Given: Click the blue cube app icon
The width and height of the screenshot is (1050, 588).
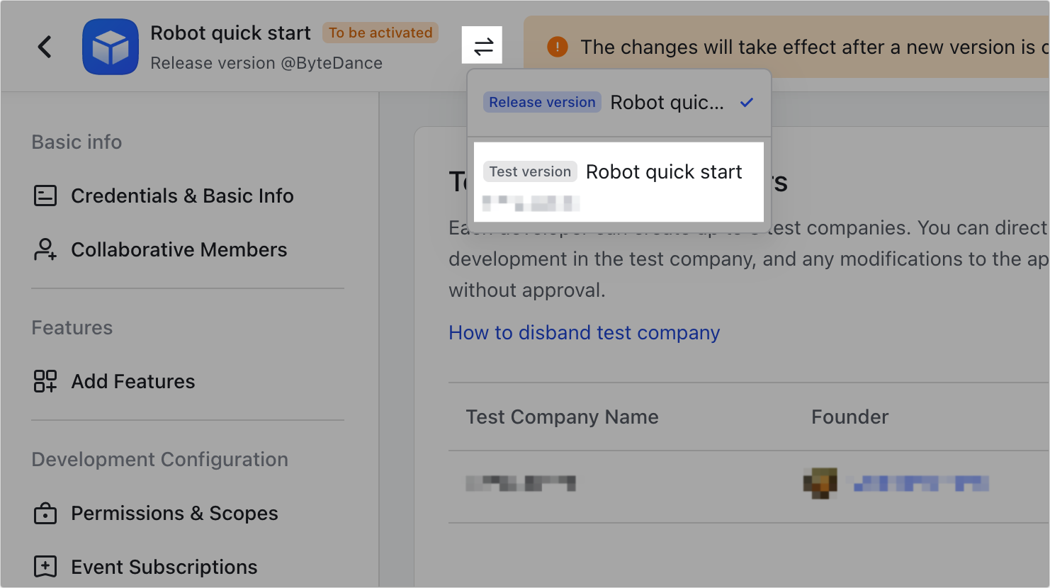Looking at the screenshot, I should pos(111,47).
